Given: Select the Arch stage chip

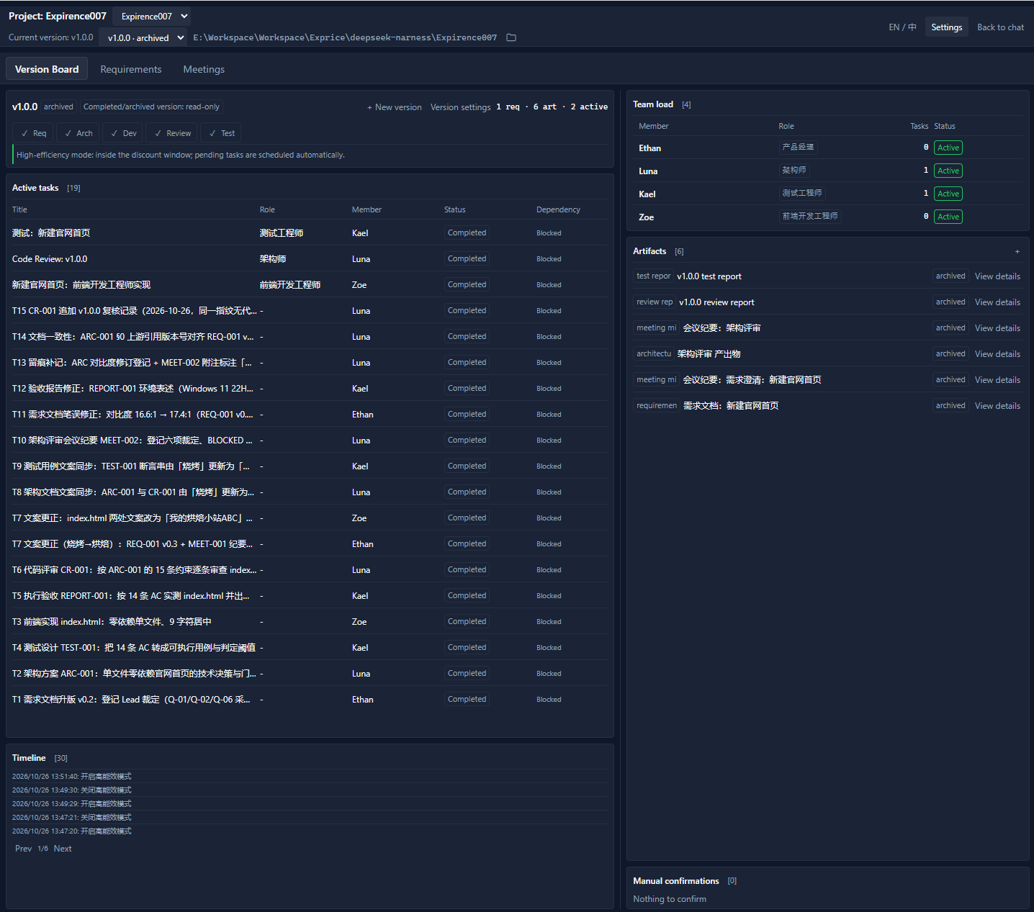Looking at the screenshot, I should coord(77,133).
